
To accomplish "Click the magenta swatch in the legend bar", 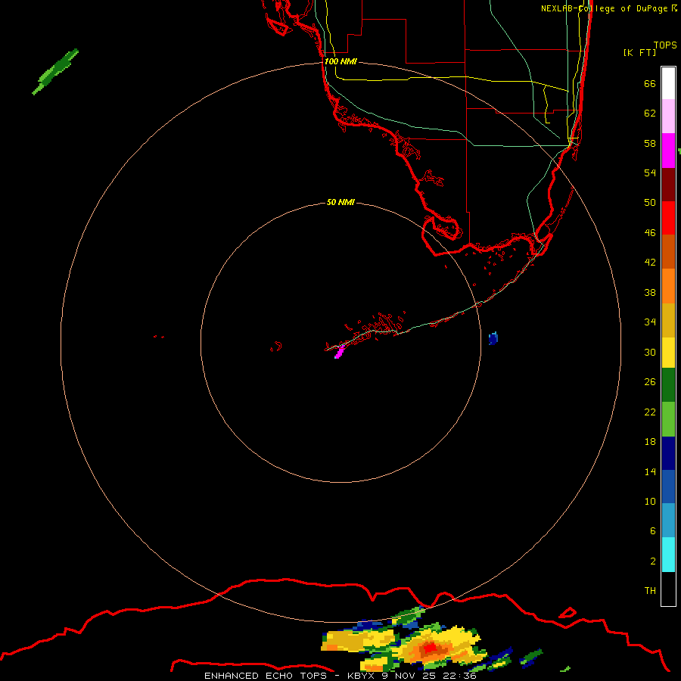I will click(x=668, y=151).
